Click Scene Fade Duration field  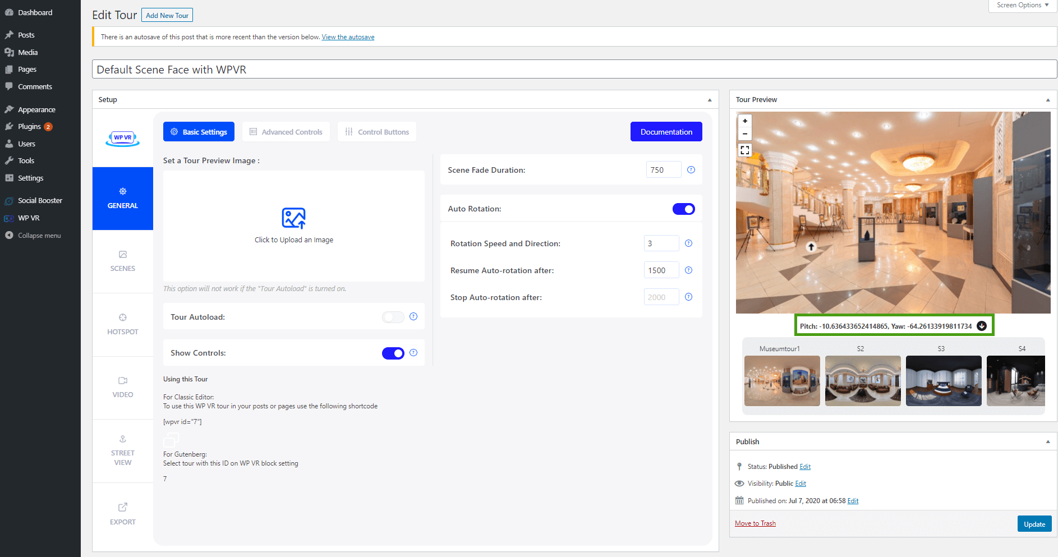[x=664, y=170]
